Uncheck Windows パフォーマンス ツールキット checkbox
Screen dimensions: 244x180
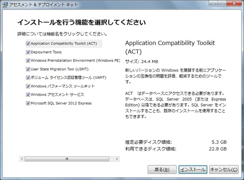tap(28, 86)
